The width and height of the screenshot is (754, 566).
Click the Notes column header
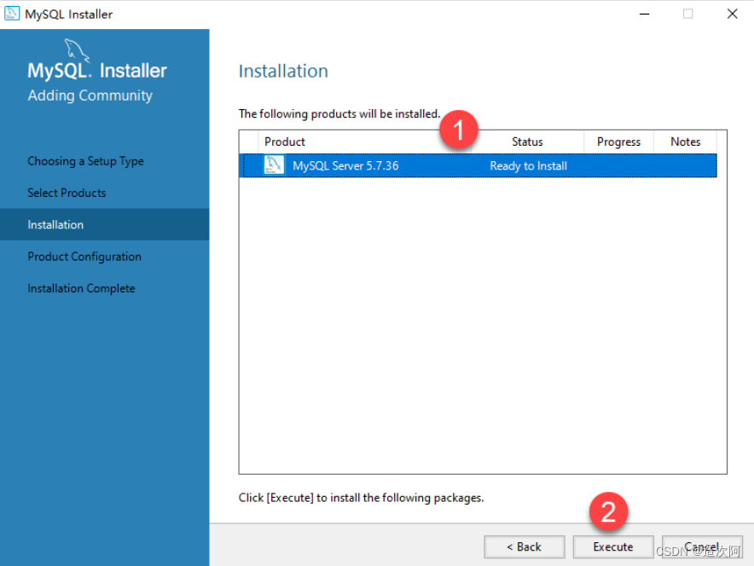point(685,141)
